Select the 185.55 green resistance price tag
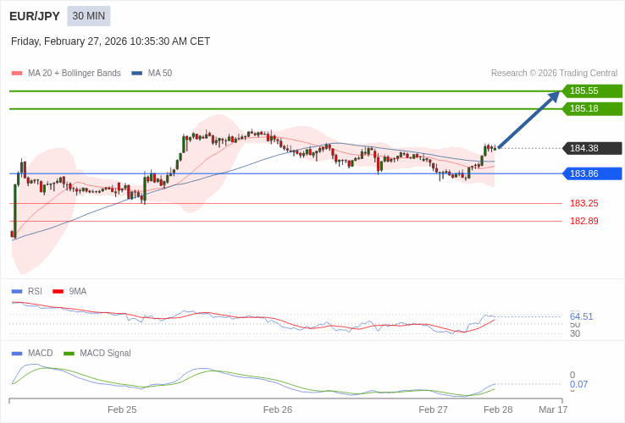625x423 pixels. pos(591,91)
